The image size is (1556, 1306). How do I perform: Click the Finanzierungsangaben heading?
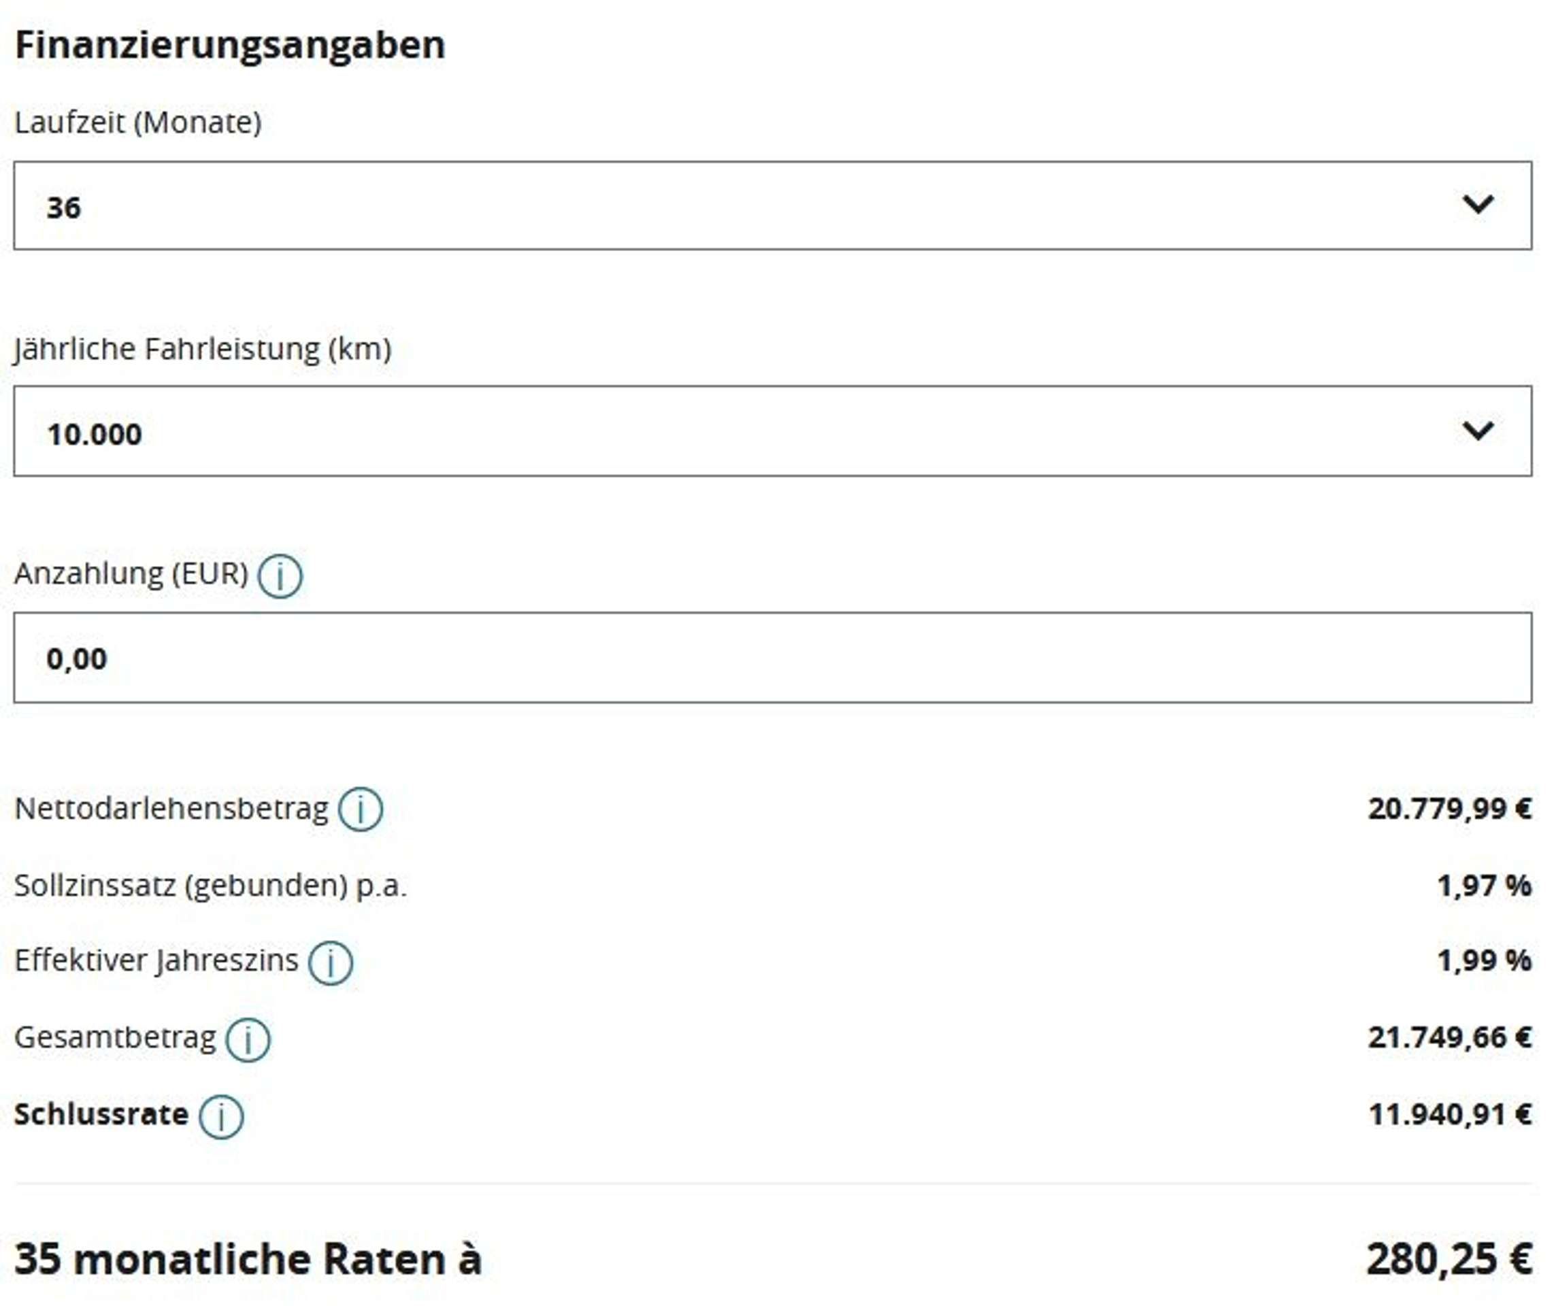[231, 44]
